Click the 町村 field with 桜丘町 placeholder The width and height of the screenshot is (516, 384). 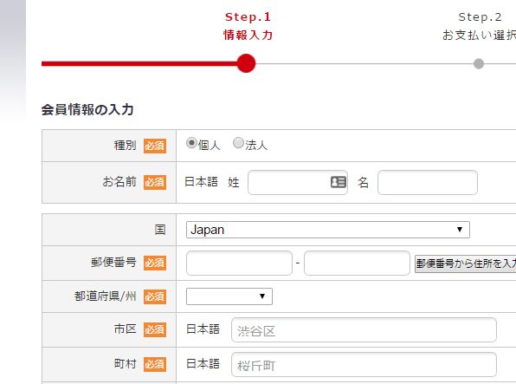(364, 365)
